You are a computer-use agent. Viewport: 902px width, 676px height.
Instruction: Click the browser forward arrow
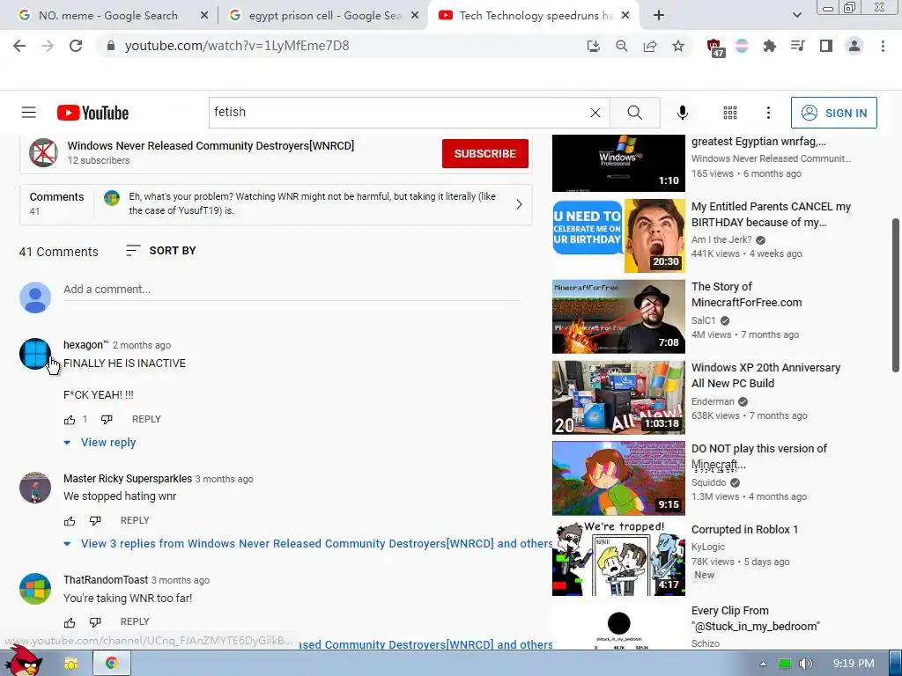click(48, 46)
